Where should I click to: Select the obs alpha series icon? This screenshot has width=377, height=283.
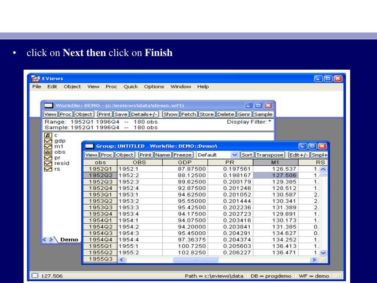point(48,152)
